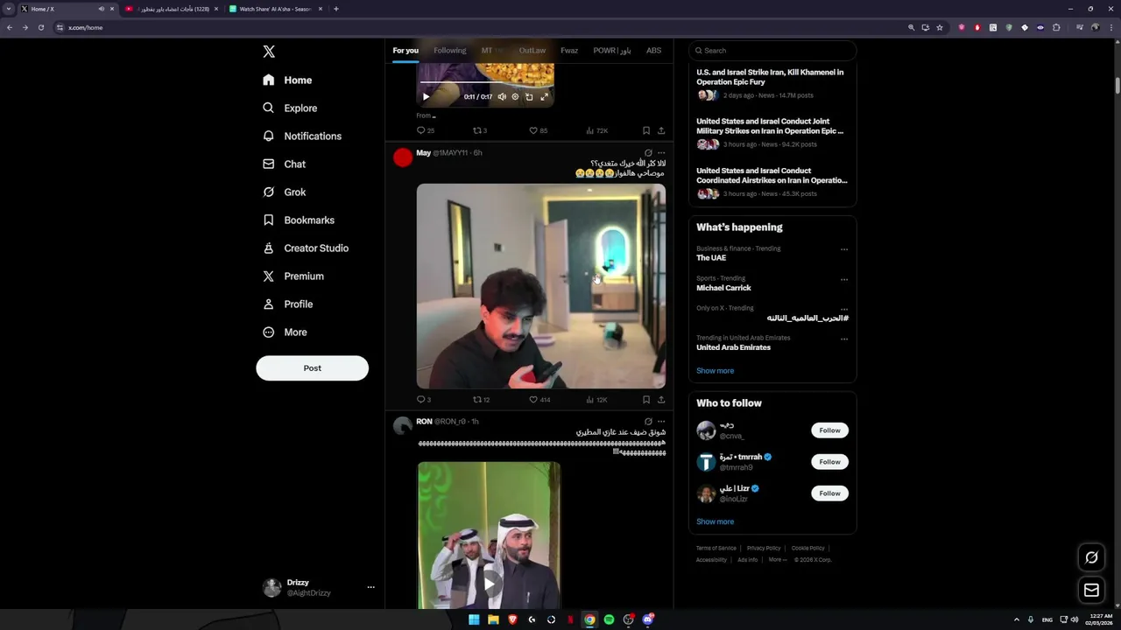Image resolution: width=1121 pixels, height=630 pixels.
Task: Expand the footer More menu
Action: coord(777,560)
